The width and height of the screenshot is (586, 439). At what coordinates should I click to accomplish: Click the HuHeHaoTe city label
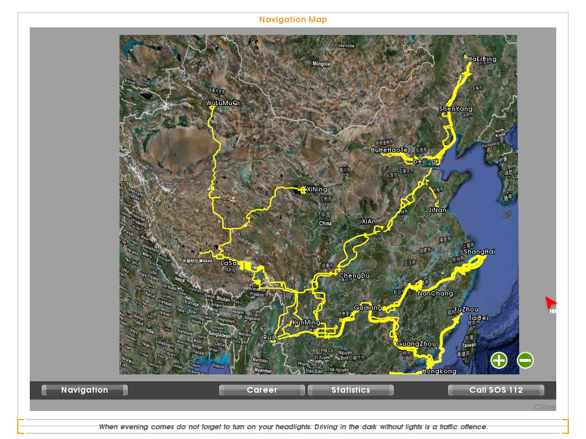(x=389, y=150)
